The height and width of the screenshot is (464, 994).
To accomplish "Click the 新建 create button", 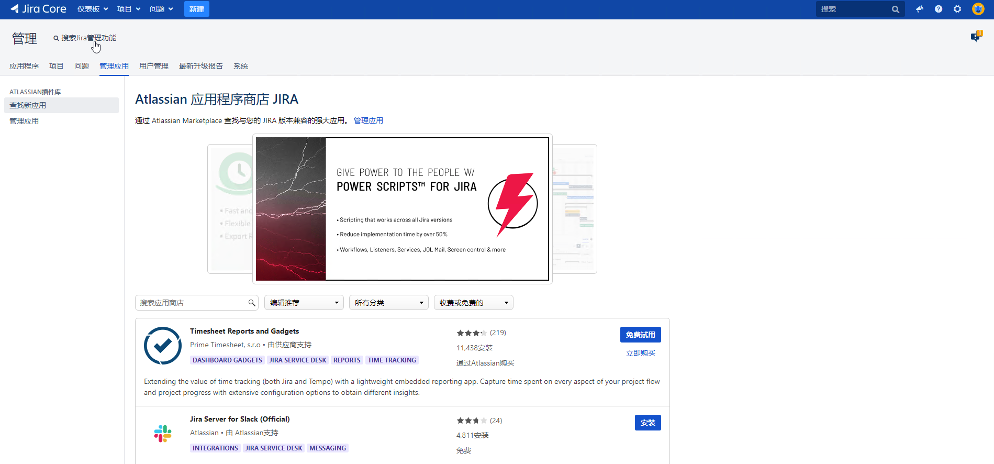I will 197,9.
